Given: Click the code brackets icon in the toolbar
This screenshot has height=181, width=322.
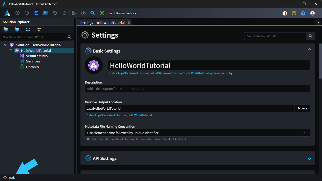Looking at the screenshot, I should [x=83, y=13].
